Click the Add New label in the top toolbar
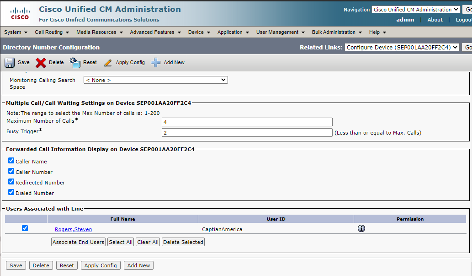Screen dimensions: 472x276 [174, 62]
